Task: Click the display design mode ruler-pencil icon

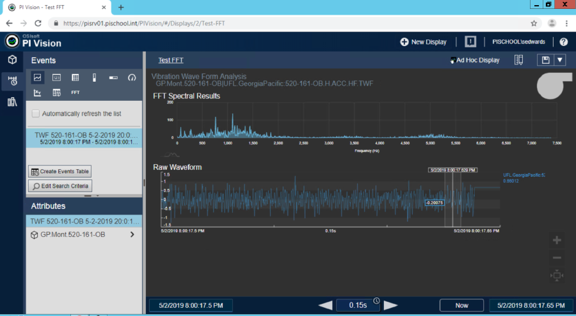Action: (518, 60)
